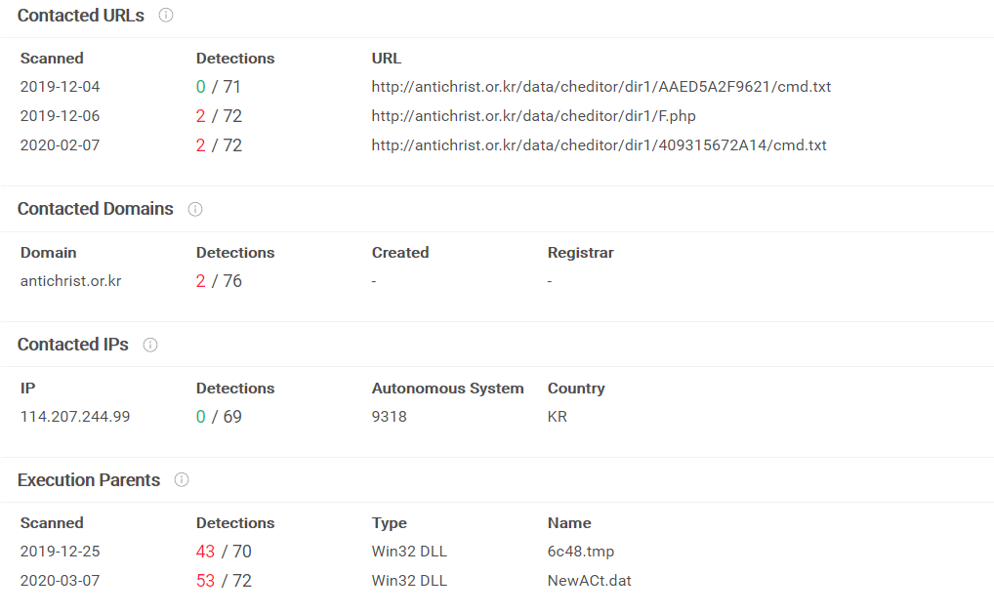Open execution parent NewACt.dat

pos(589,581)
